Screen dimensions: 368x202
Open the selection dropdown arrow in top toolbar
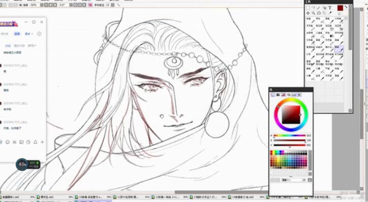point(21,5)
